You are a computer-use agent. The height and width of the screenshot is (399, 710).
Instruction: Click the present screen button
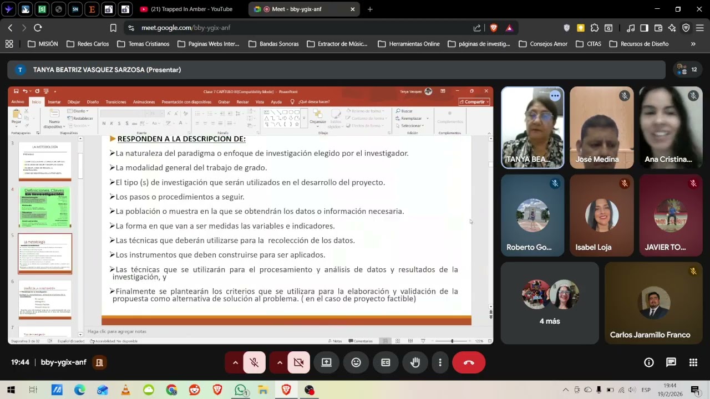tap(327, 362)
